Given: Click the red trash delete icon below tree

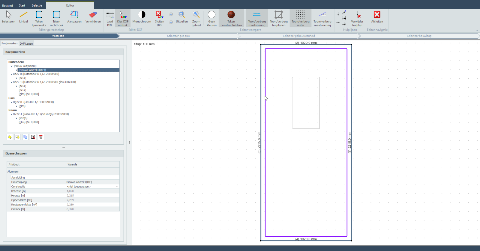Looking at the screenshot, I should pos(41,137).
